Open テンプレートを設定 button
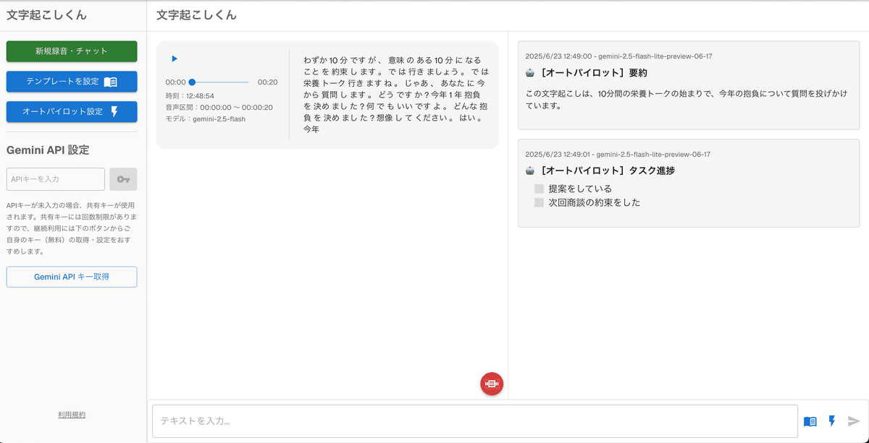 [72, 82]
